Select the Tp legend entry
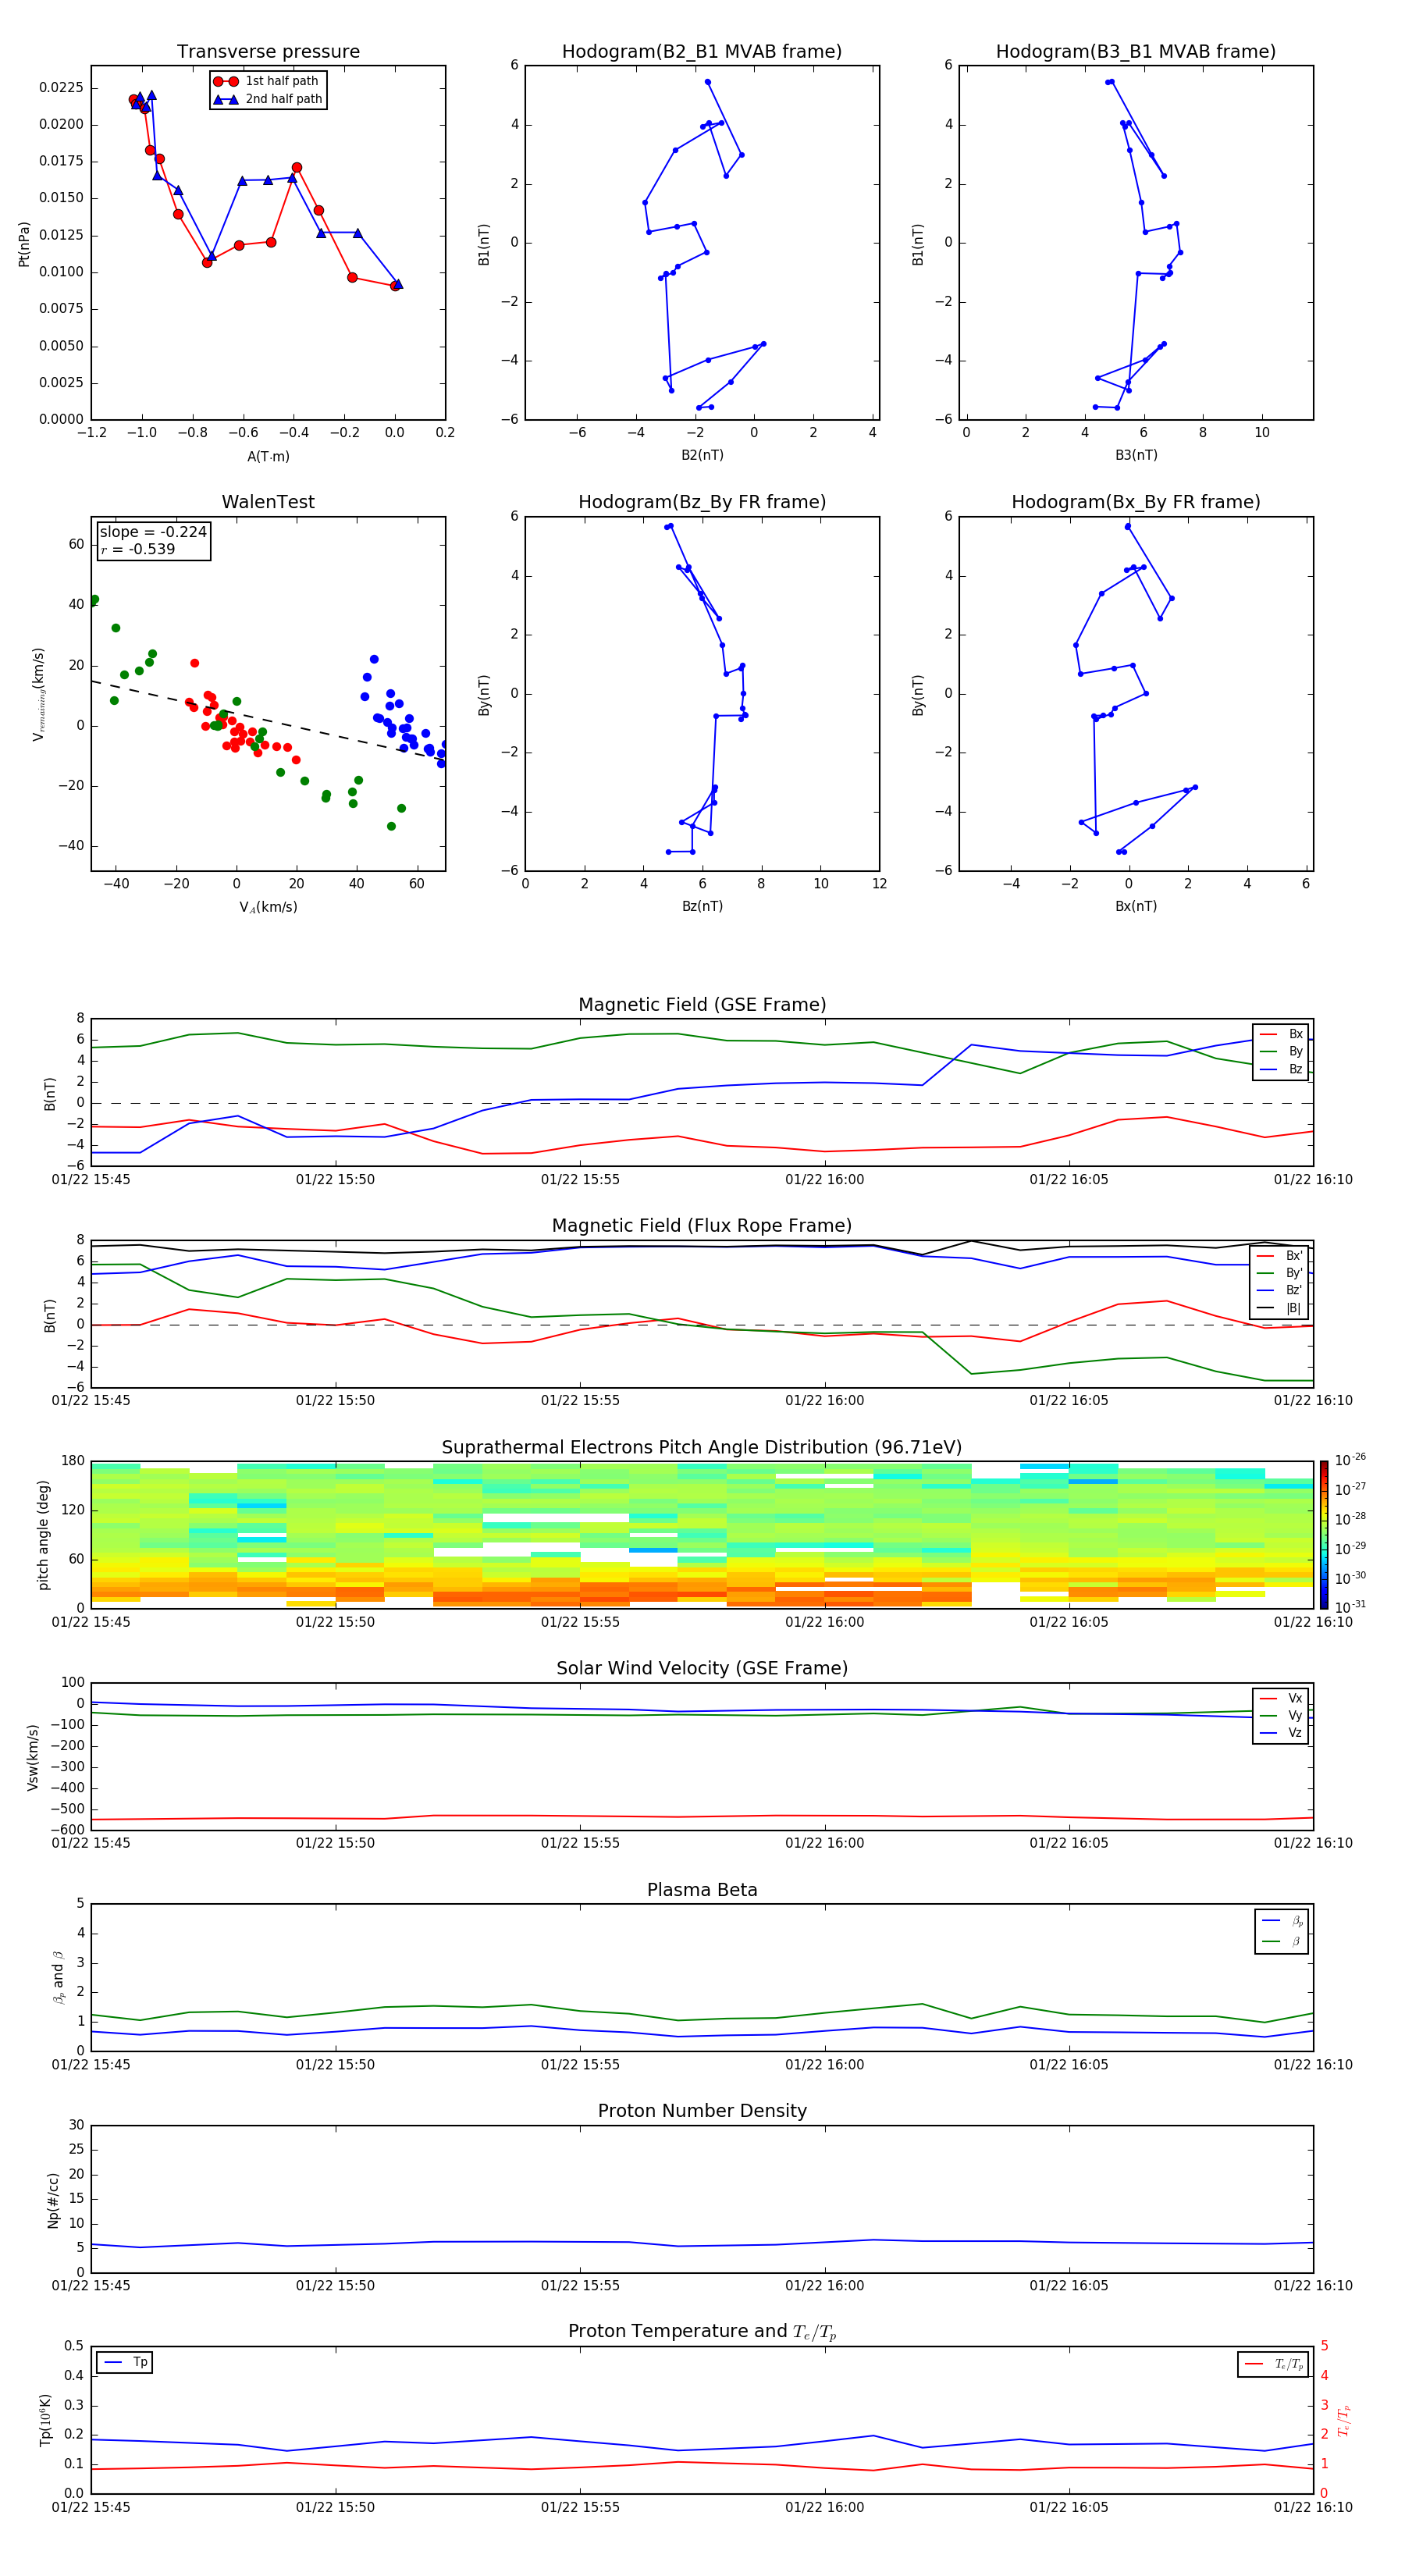The height and width of the screenshot is (2576, 1405). 125,2362
